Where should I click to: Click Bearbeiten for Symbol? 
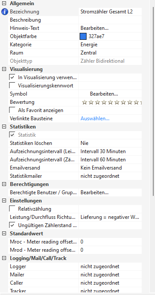pos(104,94)
